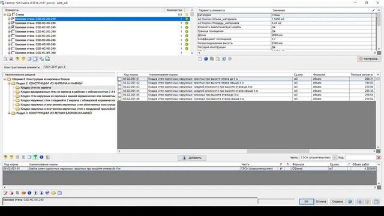
Task: Click the orange brick icon in the bottom toolbar
Action: [23, 193]
